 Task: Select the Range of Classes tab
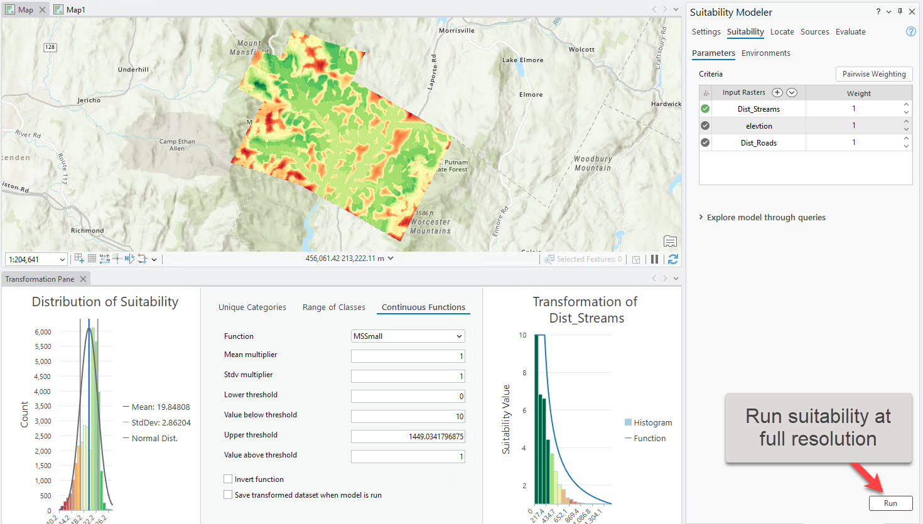pos(334,307)
